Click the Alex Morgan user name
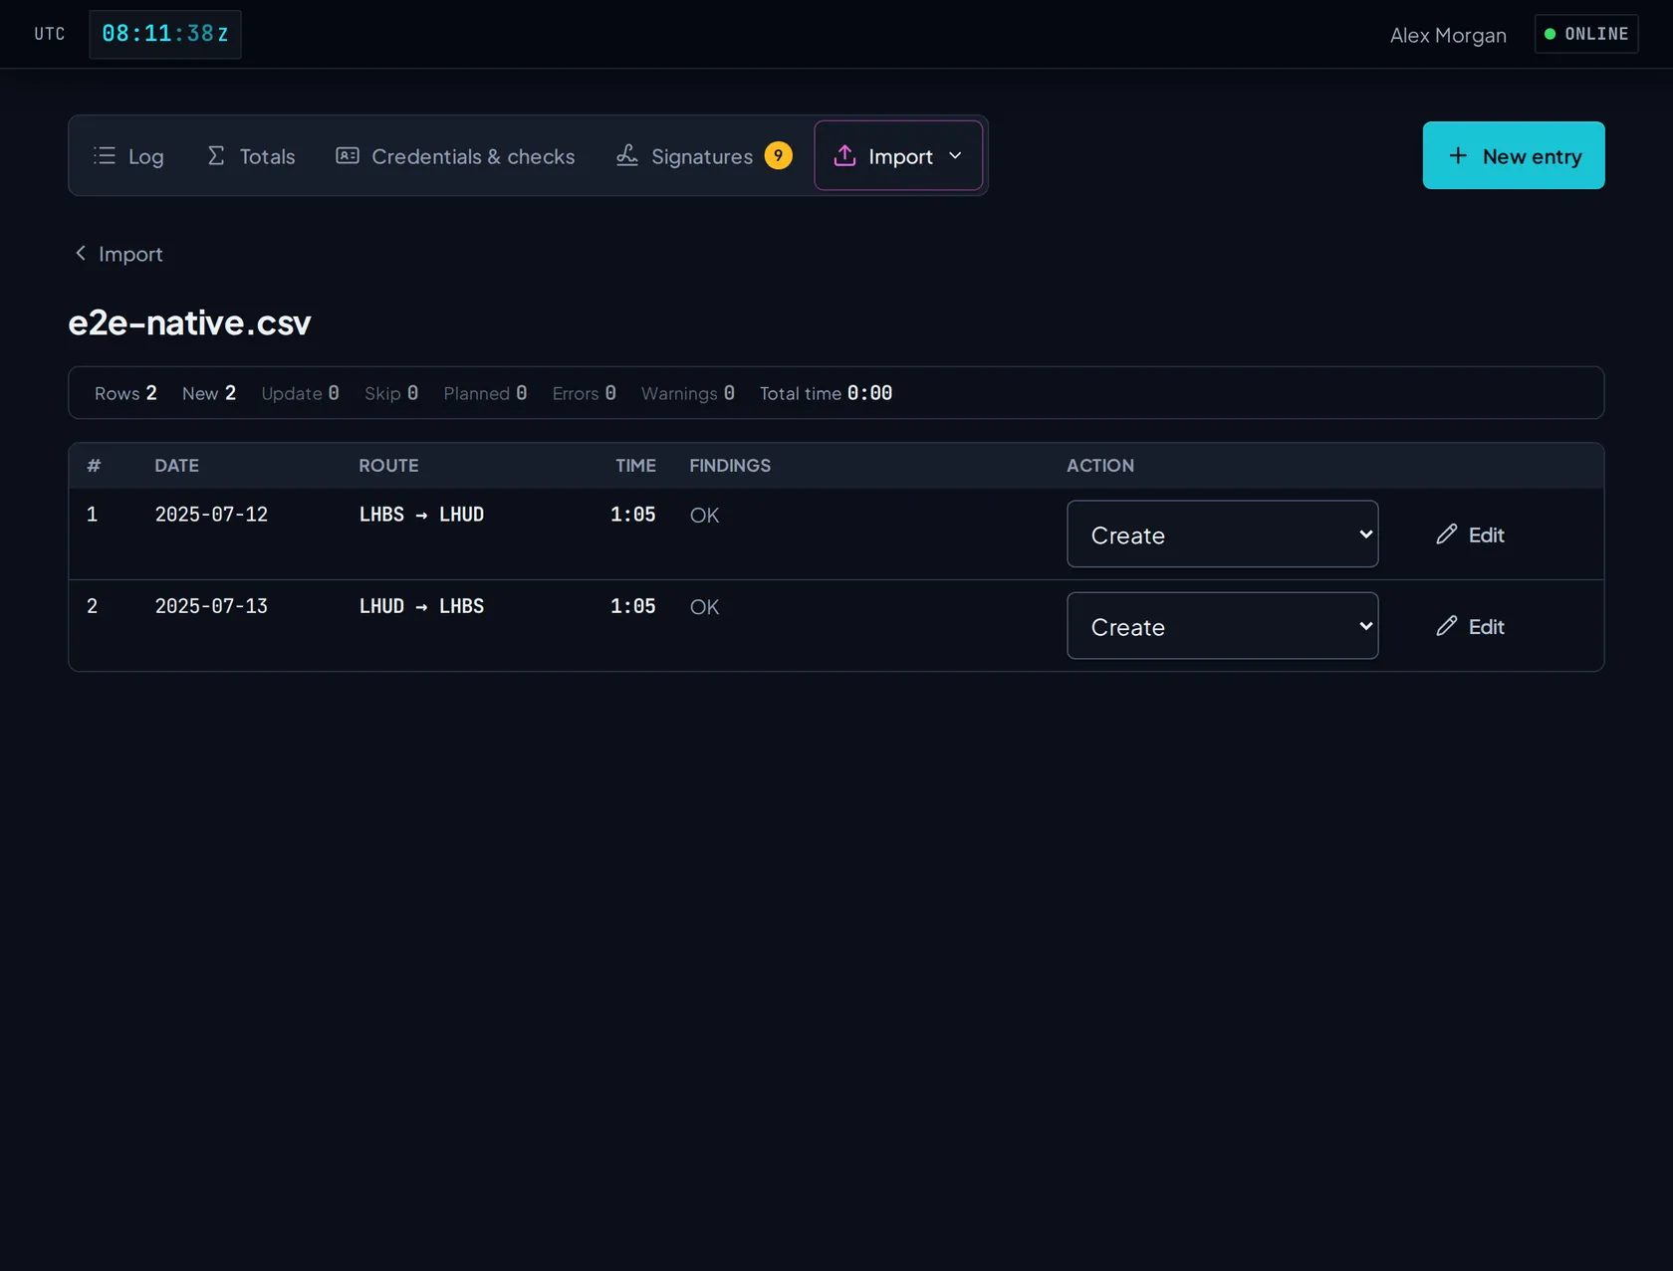The width and height of the screenshot is (1673, 1271). coord(1448,35)
